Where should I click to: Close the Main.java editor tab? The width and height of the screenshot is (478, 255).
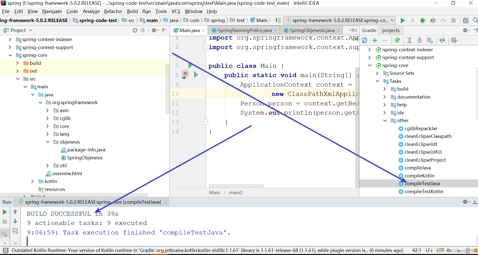203,31
